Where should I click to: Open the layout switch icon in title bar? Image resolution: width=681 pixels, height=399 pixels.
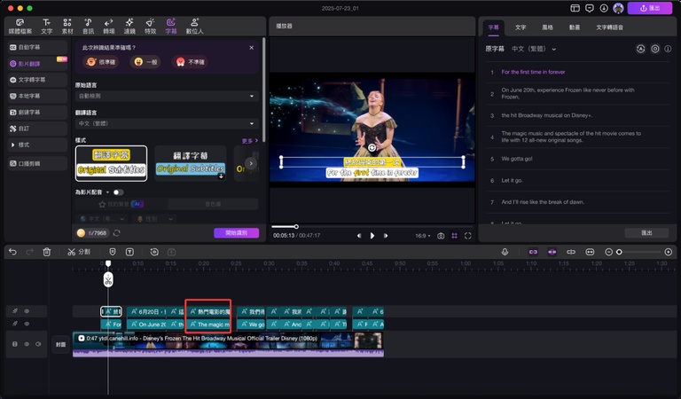[575, 8]
